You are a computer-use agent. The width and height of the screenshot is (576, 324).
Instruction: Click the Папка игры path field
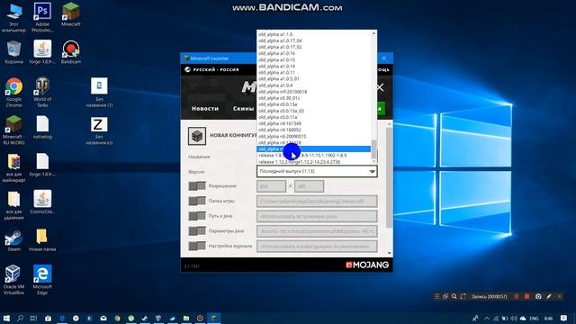tap(317, 202)
